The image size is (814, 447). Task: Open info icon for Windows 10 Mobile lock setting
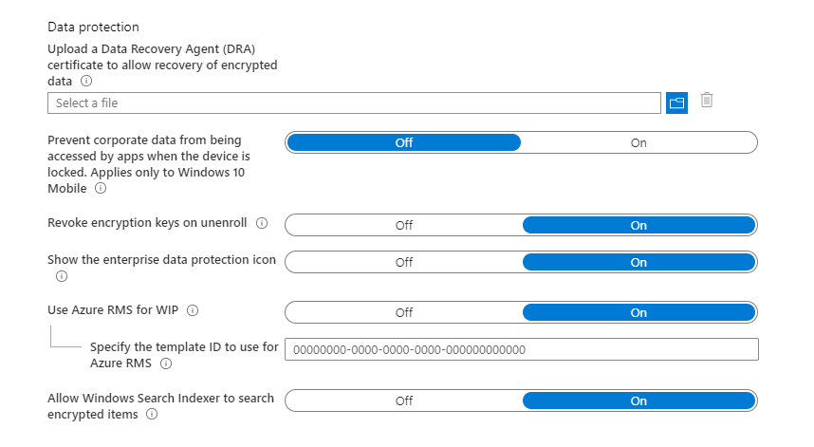(x=101, y=188)
